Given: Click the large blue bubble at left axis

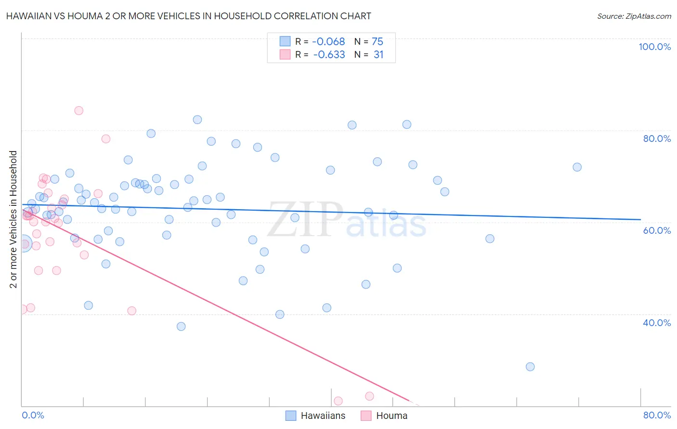Looking at the screenshot, I should pyautogui.click(x=23, y=244).
